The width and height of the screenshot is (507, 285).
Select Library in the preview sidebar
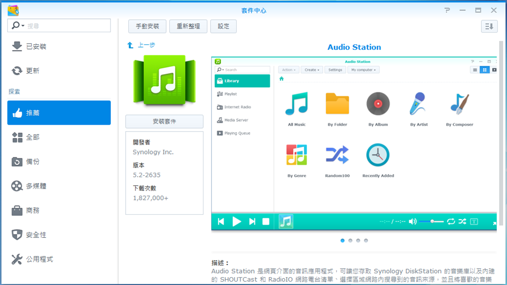(242, 81)
